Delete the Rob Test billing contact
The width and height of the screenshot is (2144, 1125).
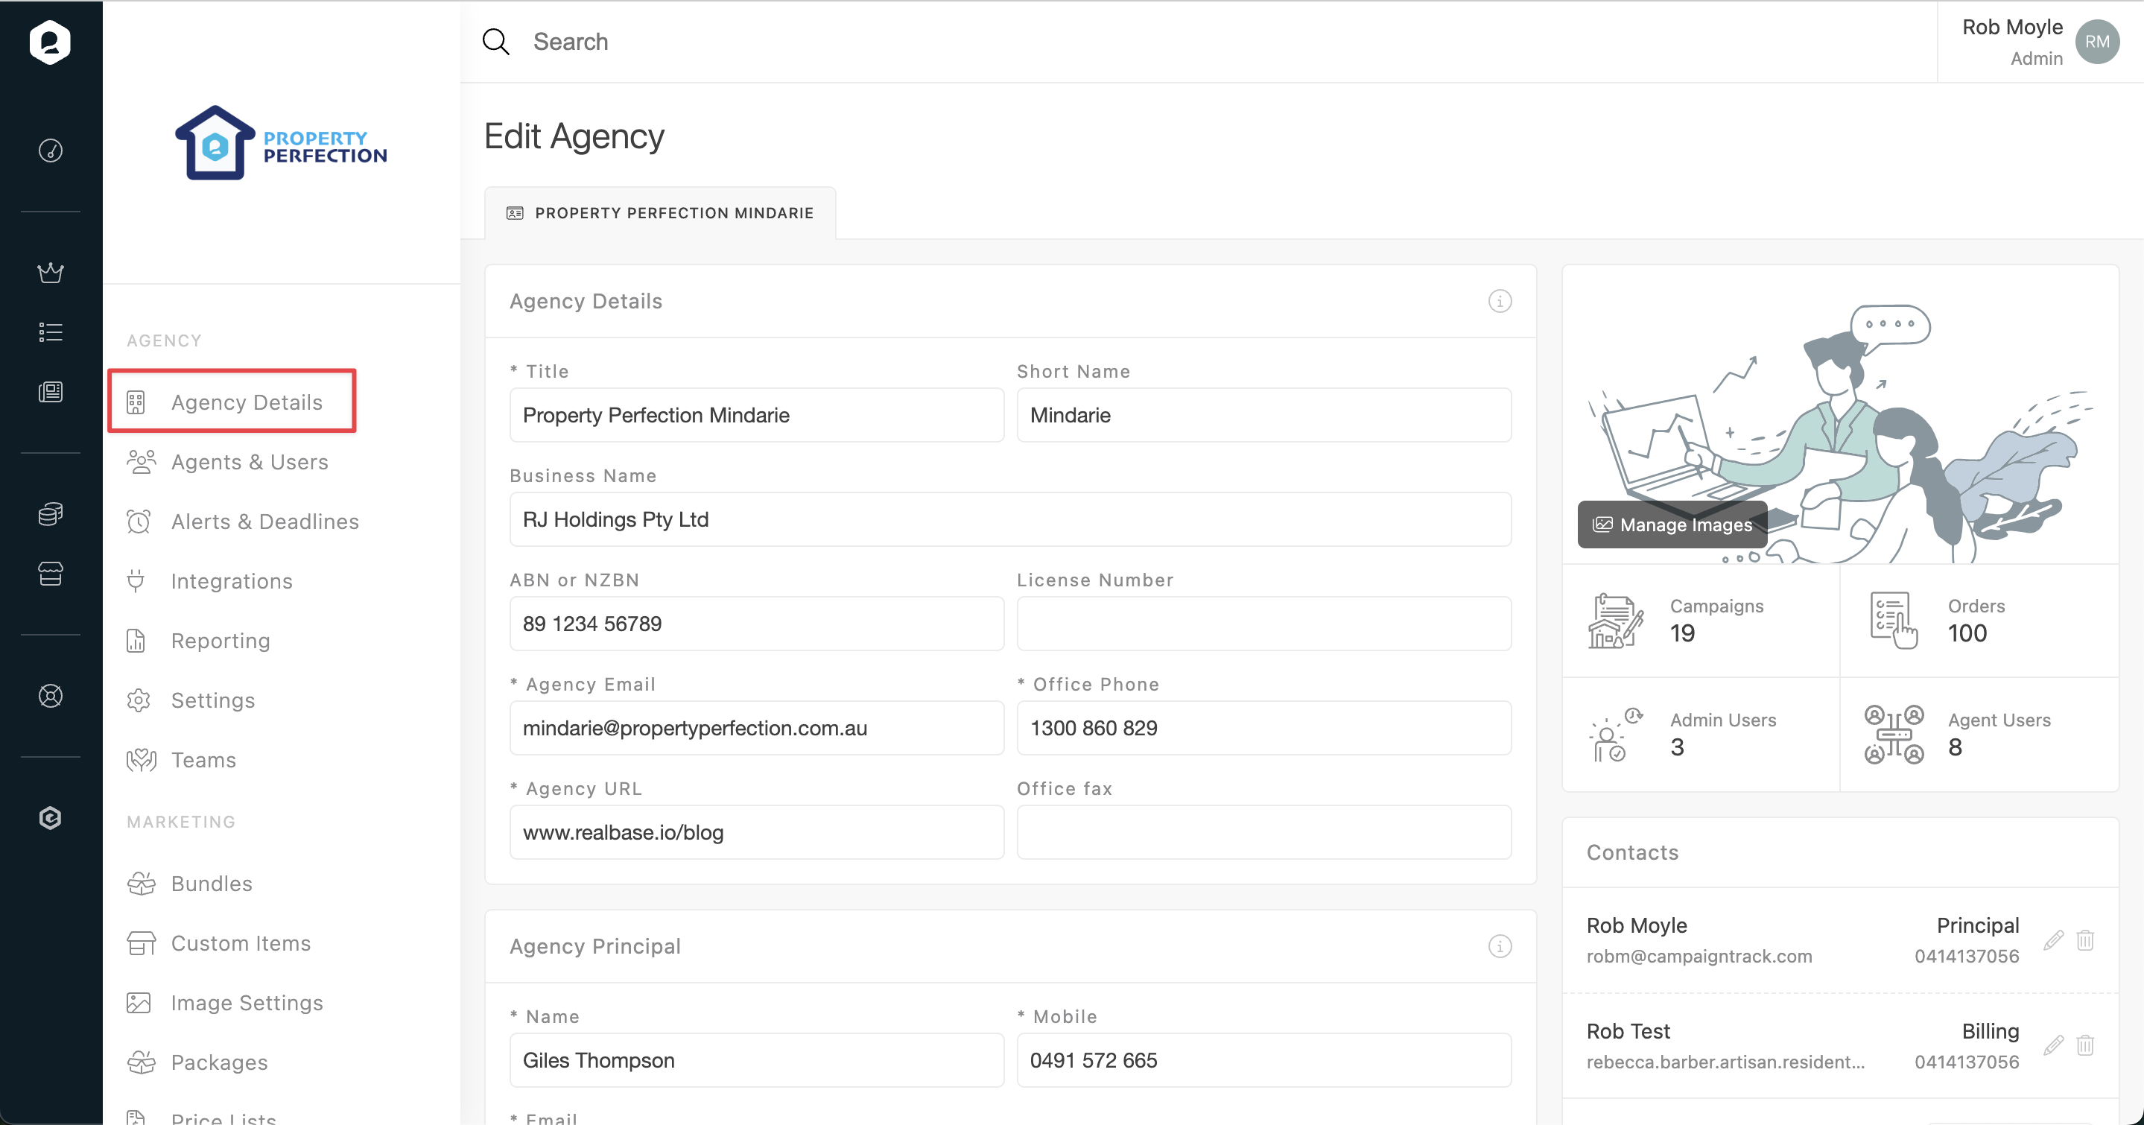pyautogui.click(x=2085, y=1045)
